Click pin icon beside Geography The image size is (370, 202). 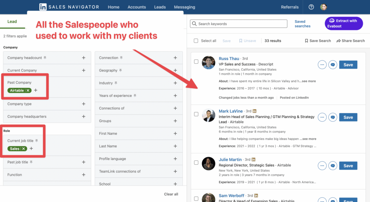[120, 70]
